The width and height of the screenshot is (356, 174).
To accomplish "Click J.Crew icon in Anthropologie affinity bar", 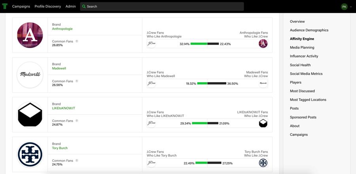I will tap(151, 43).
